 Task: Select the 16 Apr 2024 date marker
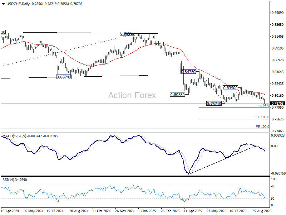click(x=10, y=211)
